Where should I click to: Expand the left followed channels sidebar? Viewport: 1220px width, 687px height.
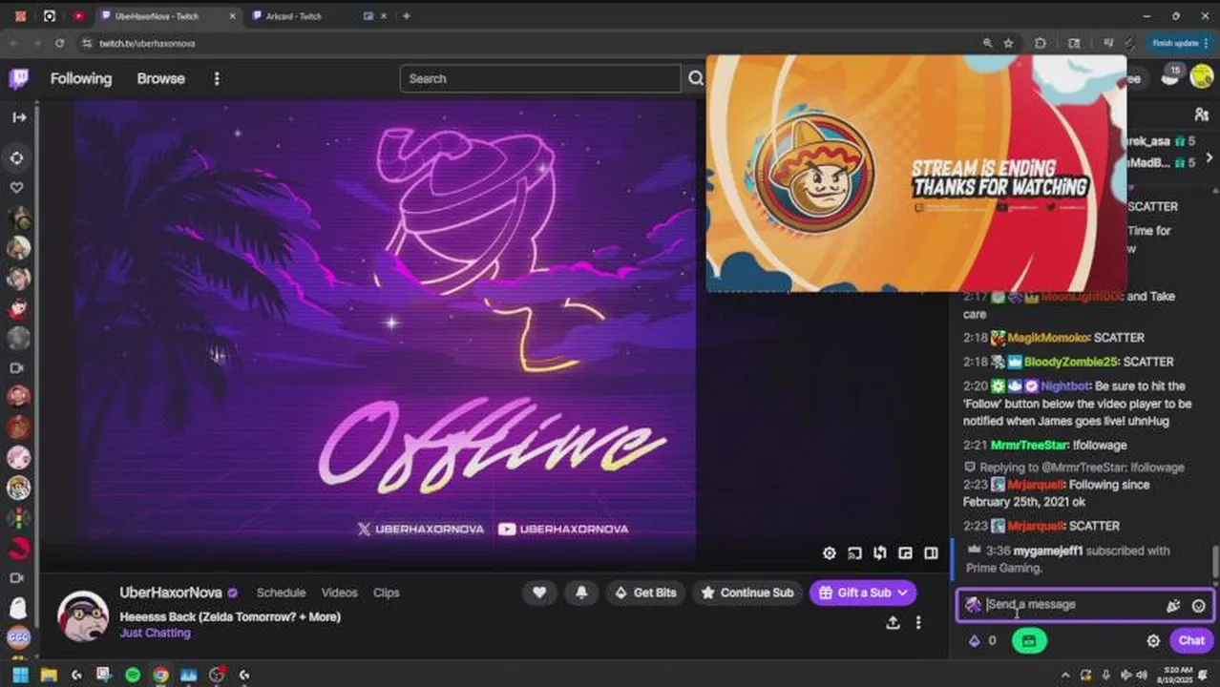(18, 117)
